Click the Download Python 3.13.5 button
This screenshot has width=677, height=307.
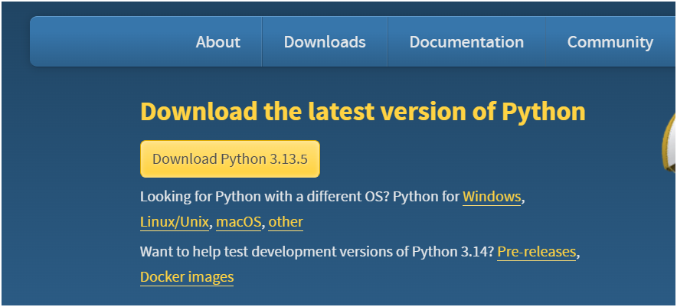click(230, 159)
